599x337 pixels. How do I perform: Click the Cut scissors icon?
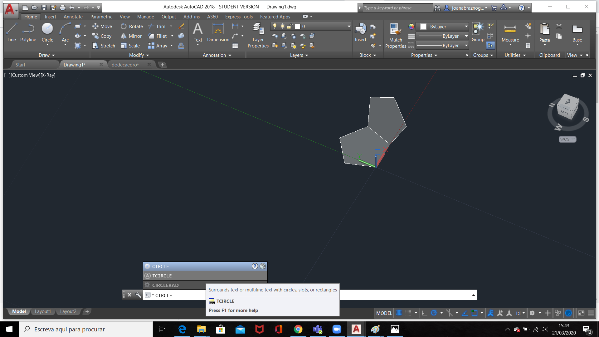pyautogui.click(x=559, y=27)
